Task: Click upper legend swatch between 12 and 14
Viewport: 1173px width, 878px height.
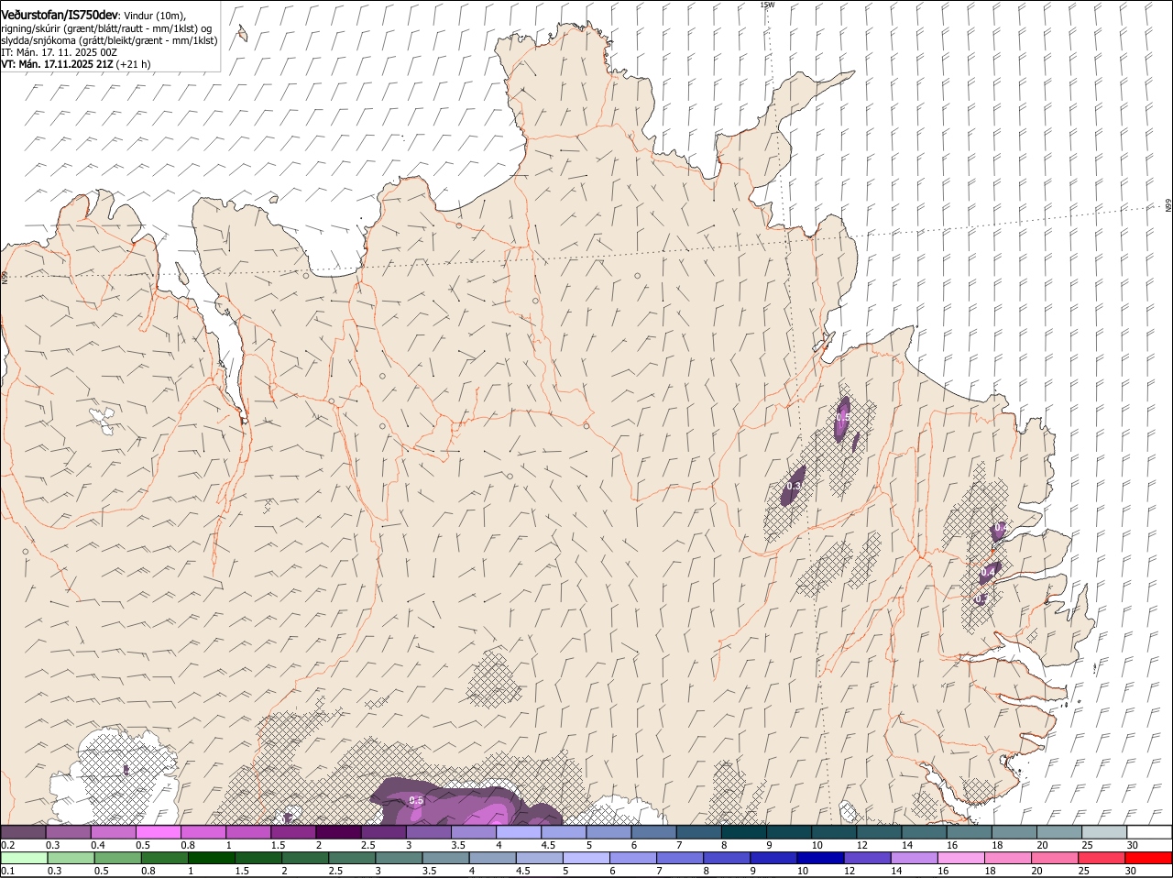Action: (879, 832)
